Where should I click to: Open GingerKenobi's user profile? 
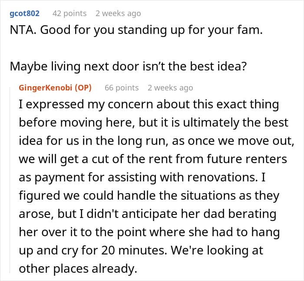46,88
